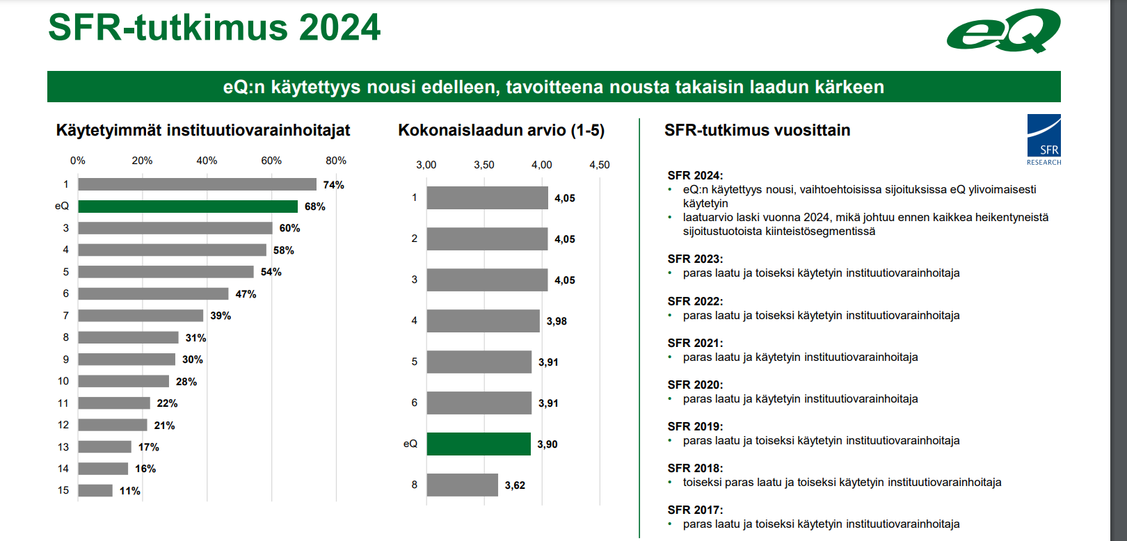This screenshot has width=1127, height=541.
Task: Click the quality bar labeled 3,62
Action: point(463,485)
